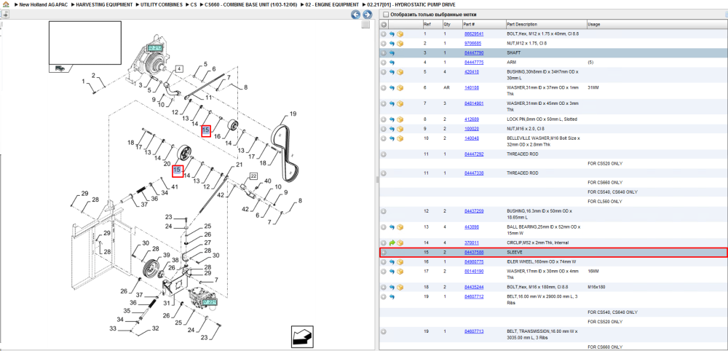728x351 pixels.
Task: Open part number link 9706685
Action: 472,44
